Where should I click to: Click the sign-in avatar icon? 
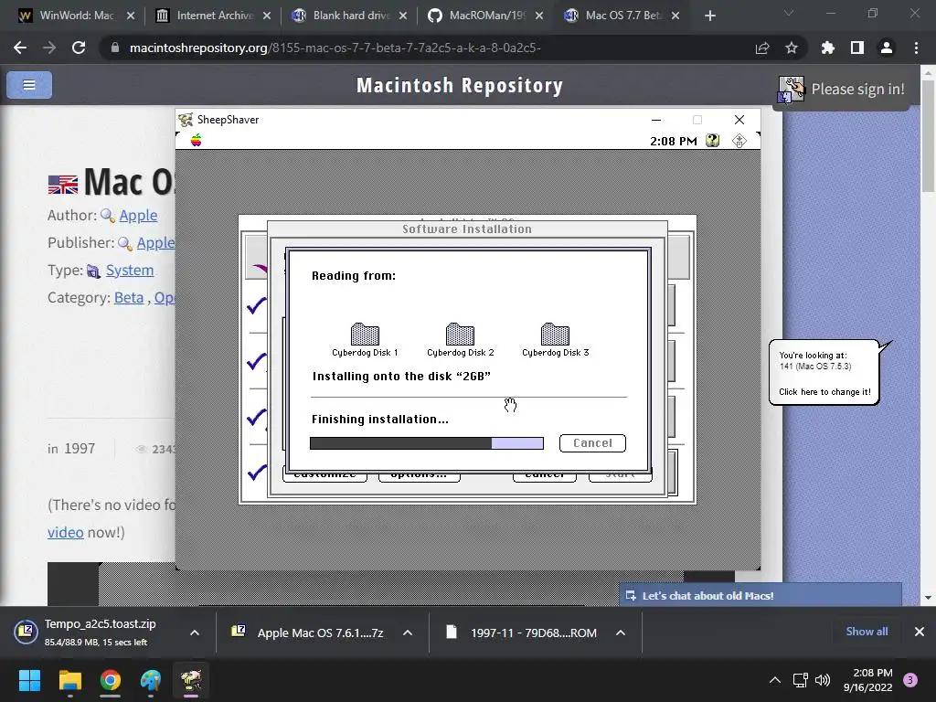click(792, 90)
